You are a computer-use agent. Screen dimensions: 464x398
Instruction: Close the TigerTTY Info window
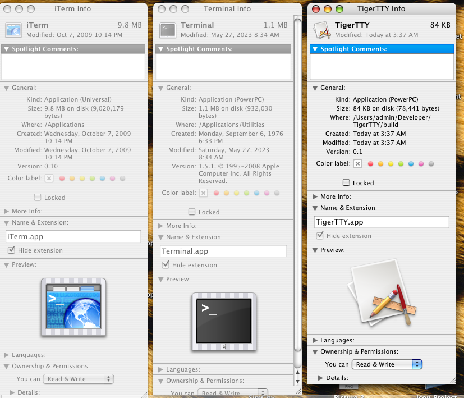(x=316, y=9)
